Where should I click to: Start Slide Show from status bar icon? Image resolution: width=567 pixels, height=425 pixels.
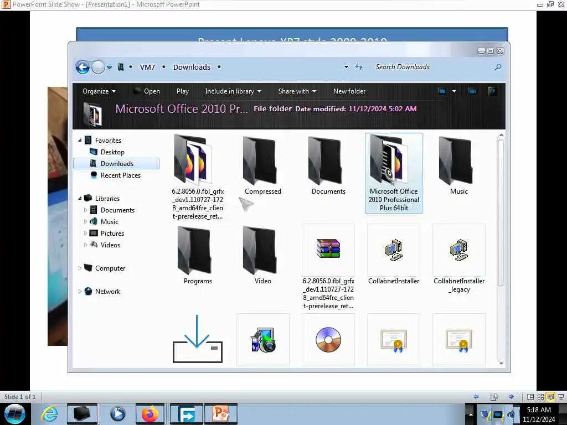pos(561,397)
